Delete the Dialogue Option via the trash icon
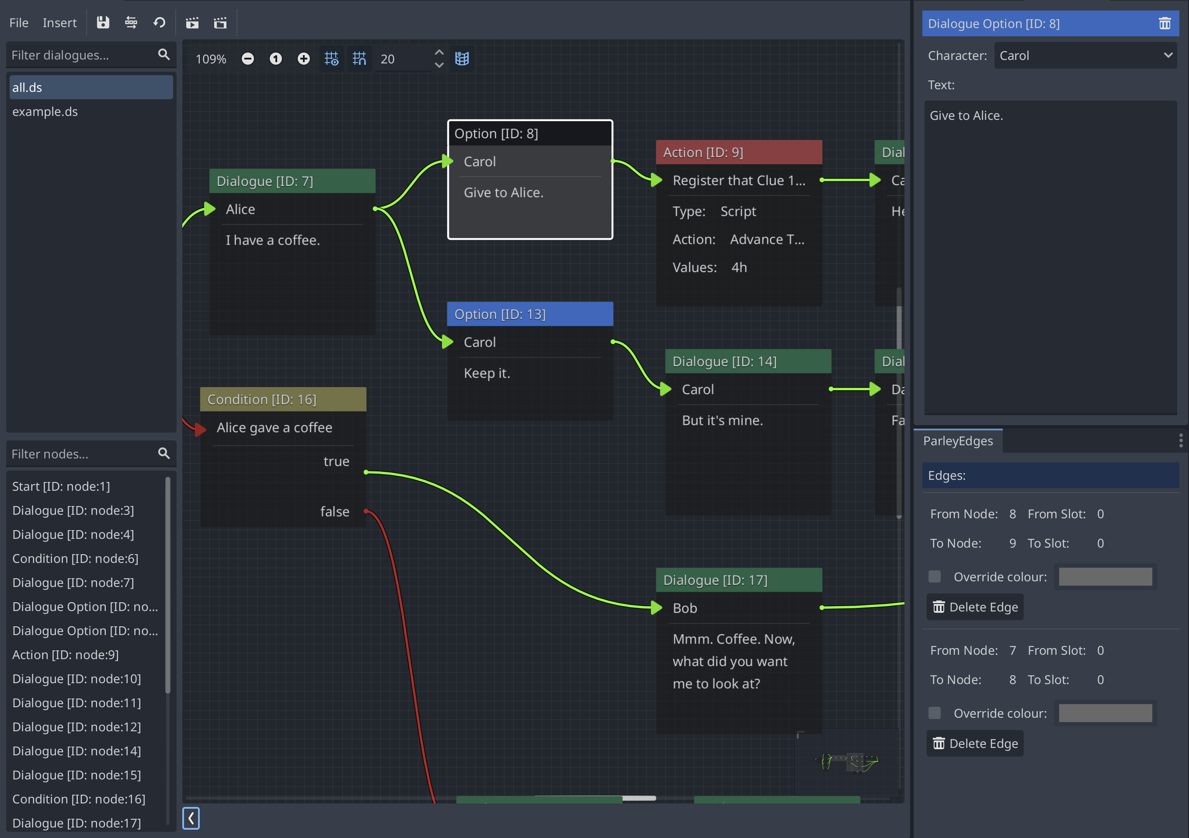Viewport: 1189px width, 838px height. (x=1165, y=23)
